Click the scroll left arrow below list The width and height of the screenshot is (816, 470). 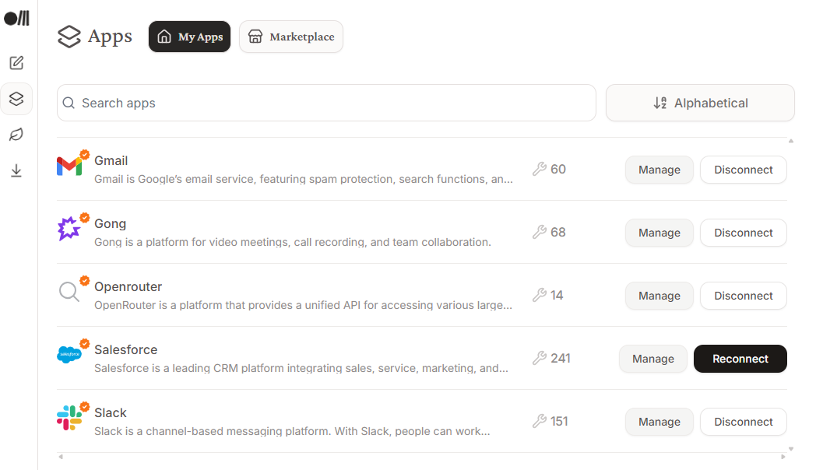click(x=61, y=457)
